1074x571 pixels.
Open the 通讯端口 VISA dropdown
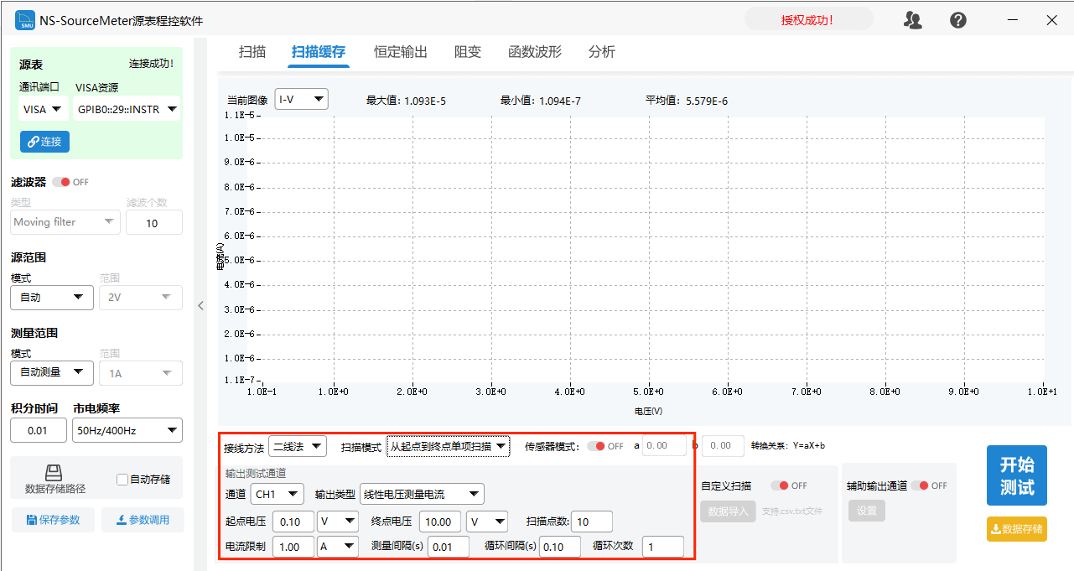[44, 109]
